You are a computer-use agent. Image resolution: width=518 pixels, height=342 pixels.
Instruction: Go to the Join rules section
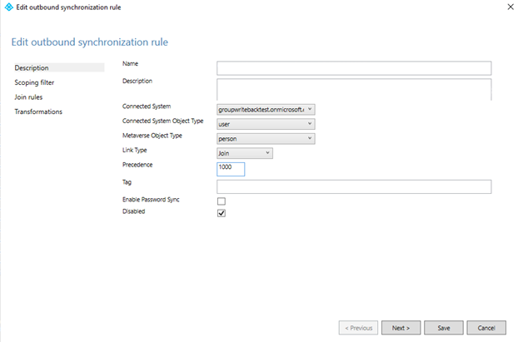28,97
